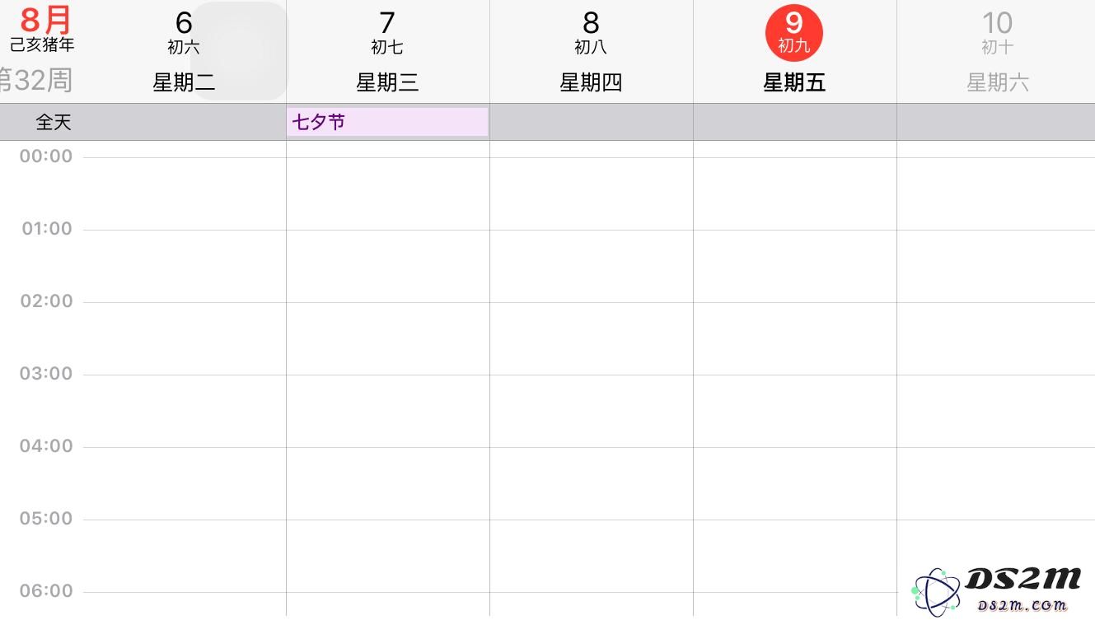Tap the 06:00 time label
Image resolution: width=1095 pixels, height=620 pixels.
pyautogui.click(x=46, y=591)
